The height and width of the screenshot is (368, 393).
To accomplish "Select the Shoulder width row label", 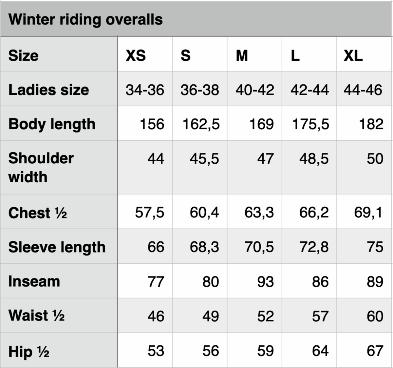I will pyautogui.click(x=41, y=168).
